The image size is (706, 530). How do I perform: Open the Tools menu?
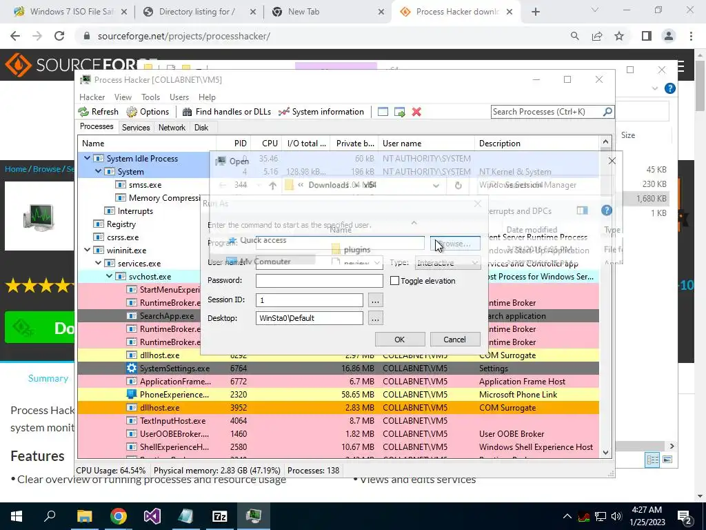(x=150, y=97)
